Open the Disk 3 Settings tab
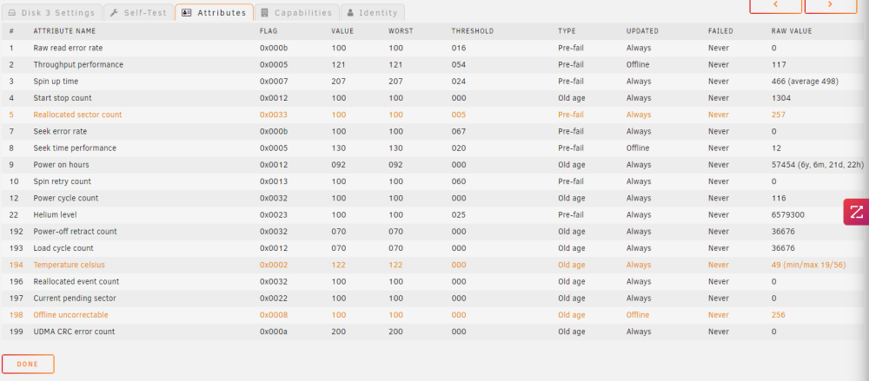The width and height of the screenshot is (869, 381). tap(51, 12)
